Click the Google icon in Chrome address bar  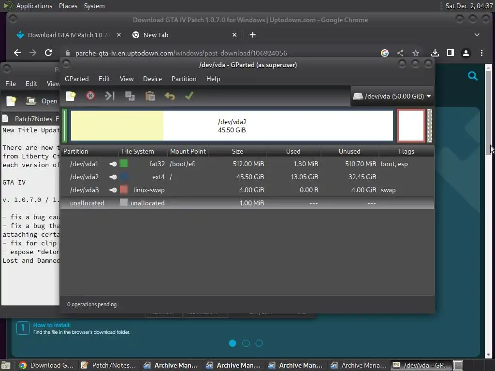384,53
